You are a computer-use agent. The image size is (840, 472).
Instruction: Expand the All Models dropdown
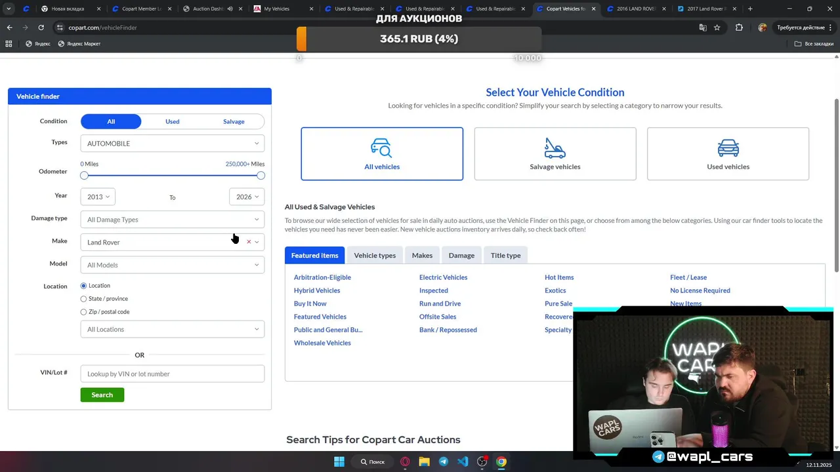tap(173, 265)
